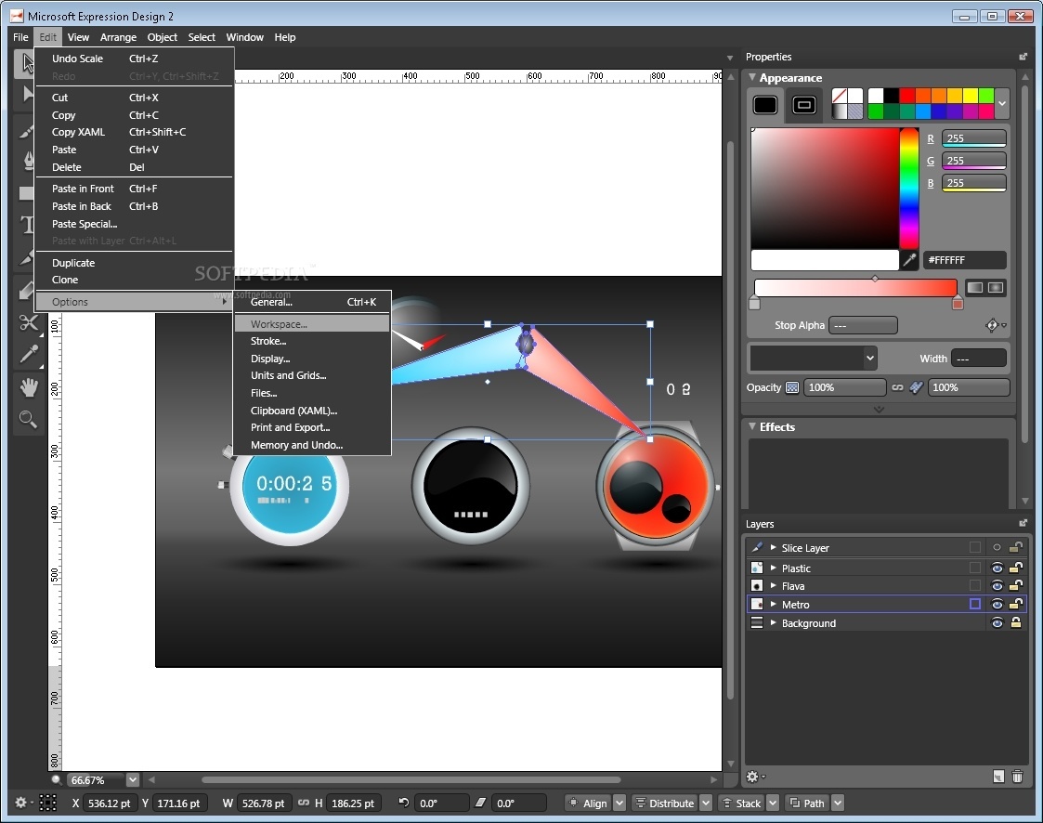Click the Align button
The width and height of the screenshot is (1043, 823).
[x=588, y=803]
